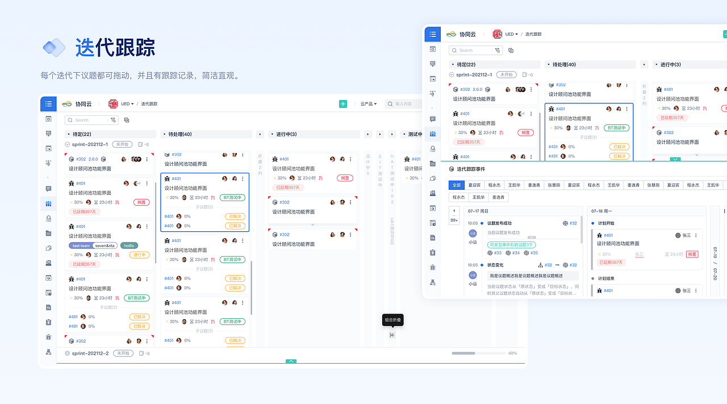Expand the folded column arrow after 待处理(40) in back window
Image resolution: width=727 pixels, height=404 pixels.
pos(260,134)
